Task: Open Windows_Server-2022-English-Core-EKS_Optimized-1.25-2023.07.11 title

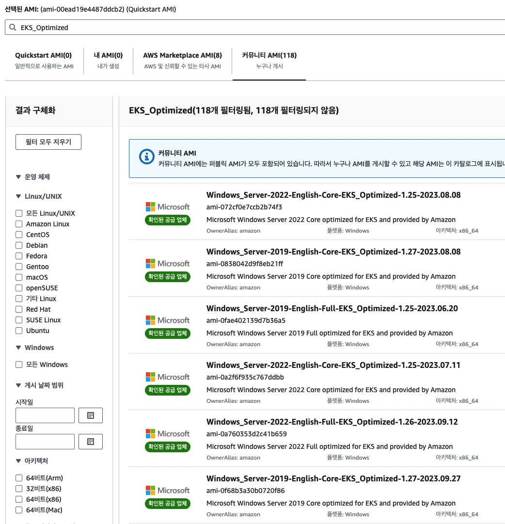Action: [x=333, y=365]
